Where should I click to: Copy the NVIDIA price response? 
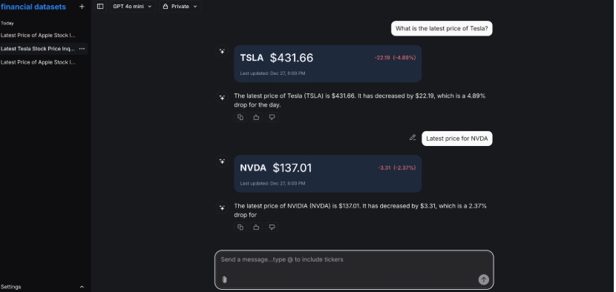pos(240,227)
